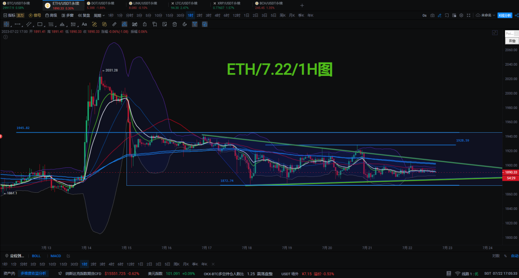The height and width of the screenshot is (278, 519).
Task: Click the star icon in status bar
Action: (x=60, y=274)
